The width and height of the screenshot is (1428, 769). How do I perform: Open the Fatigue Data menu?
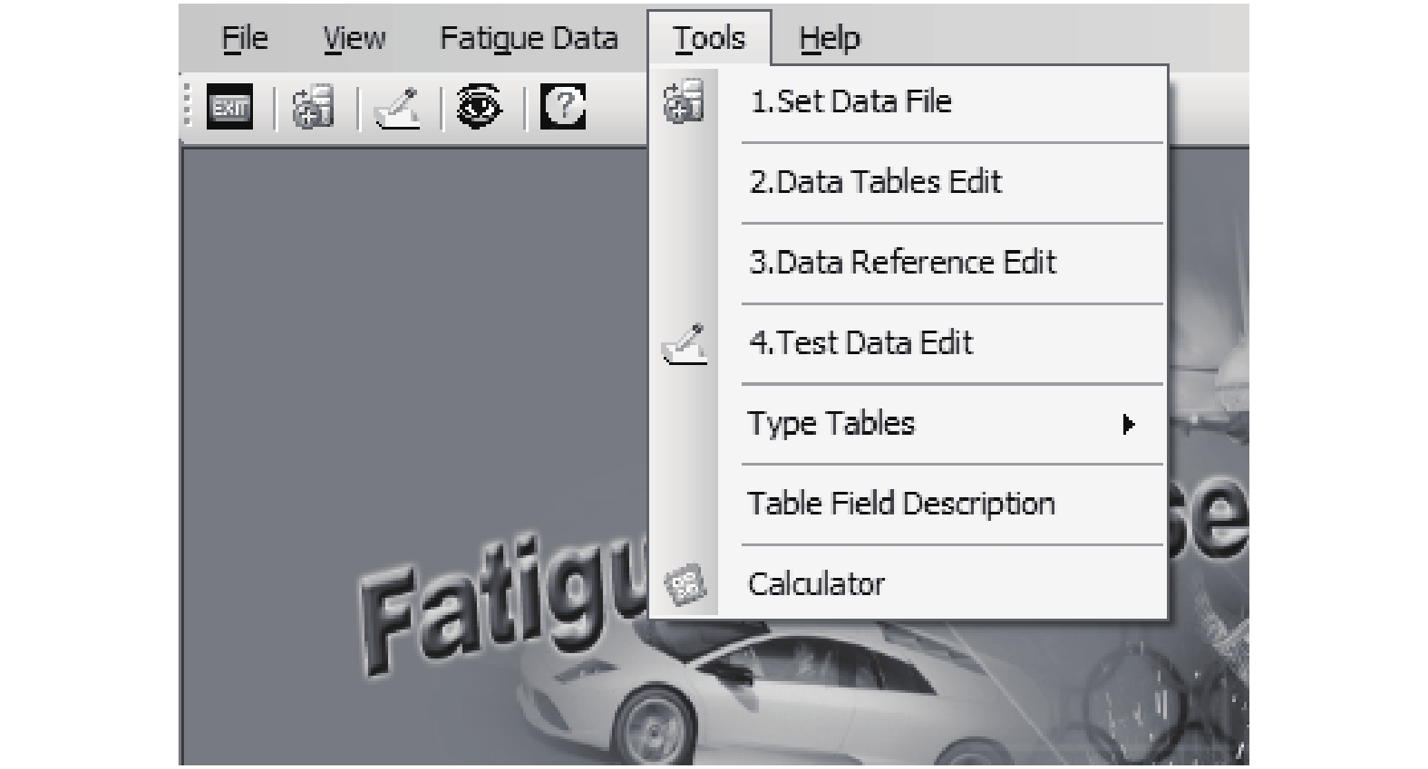(x=529, y=38)
